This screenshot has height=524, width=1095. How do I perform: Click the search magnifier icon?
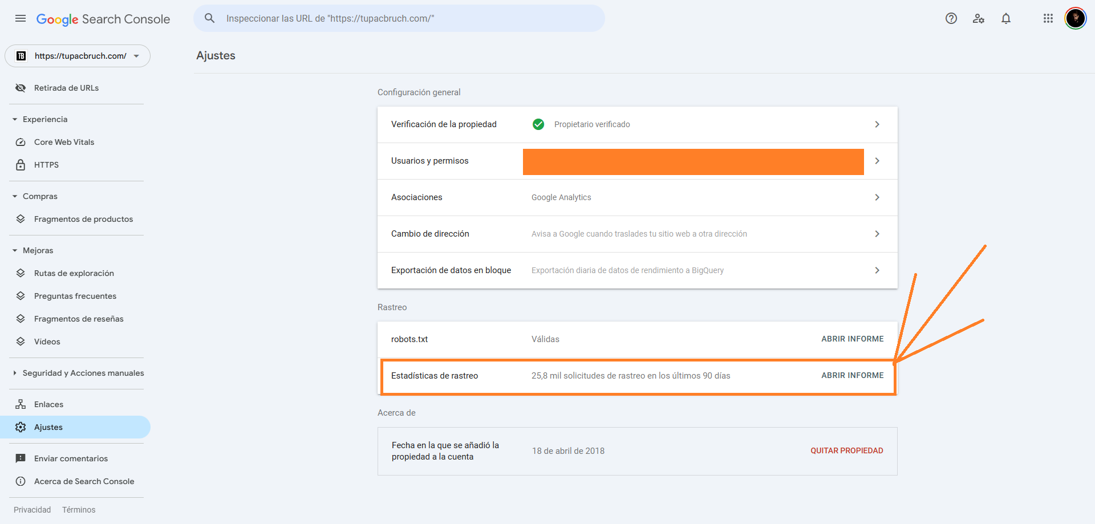pyautogui.click(x=210, y=18)
